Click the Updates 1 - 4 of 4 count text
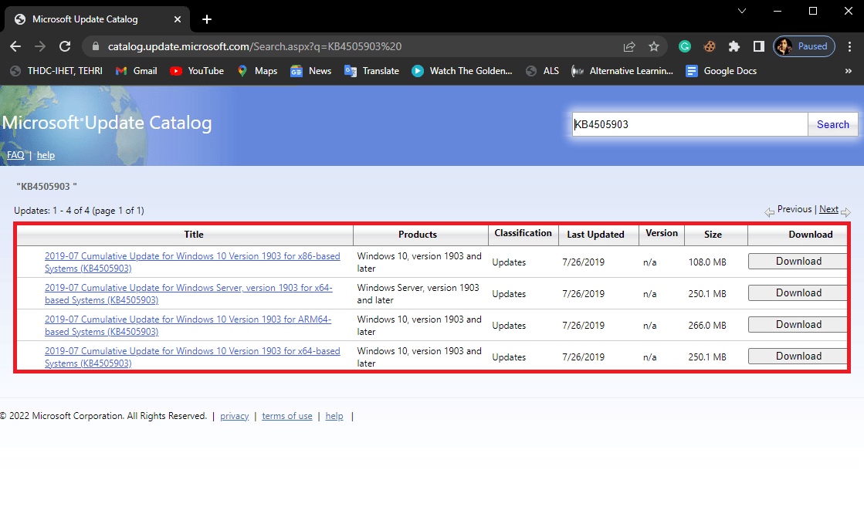Viewport: 864px width, 507px height. tap(79, 211)
